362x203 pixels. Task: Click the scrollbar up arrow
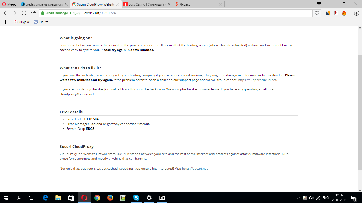[360, 28]
